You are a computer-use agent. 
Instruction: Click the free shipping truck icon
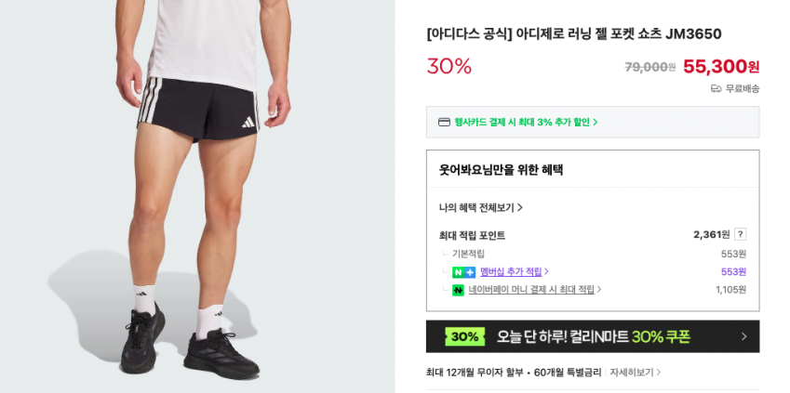click(716, 89)
